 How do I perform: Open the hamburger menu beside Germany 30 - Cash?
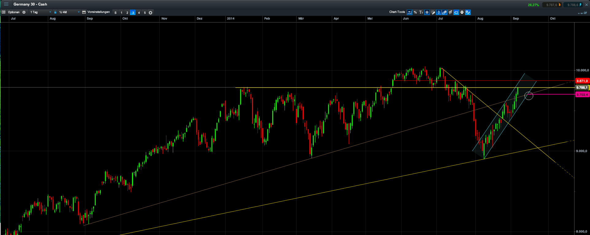pyautogui.click(x=6, y=4)
